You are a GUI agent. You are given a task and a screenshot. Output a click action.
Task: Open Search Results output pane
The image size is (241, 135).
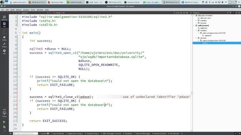[x=58, y=133]
